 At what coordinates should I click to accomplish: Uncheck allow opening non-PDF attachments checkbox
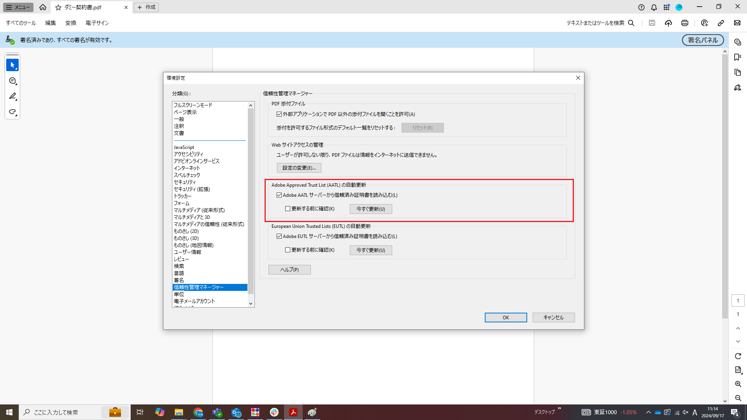click(279, 114)
